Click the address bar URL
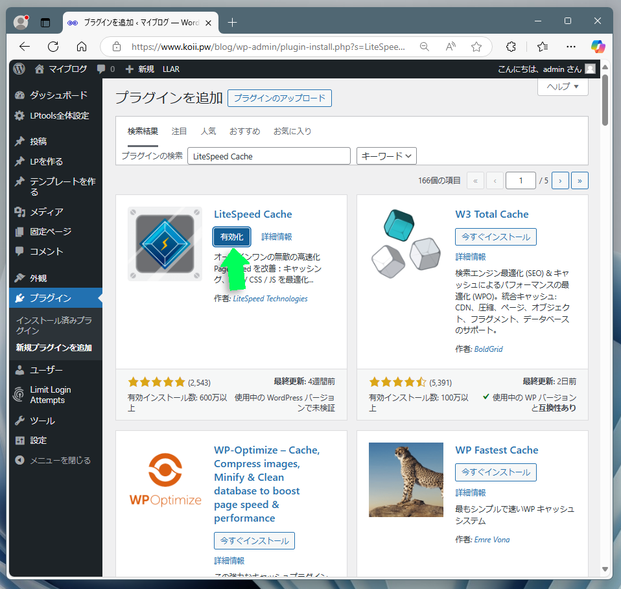Screen dimensions: 621x589 click(x=268, y=47)
